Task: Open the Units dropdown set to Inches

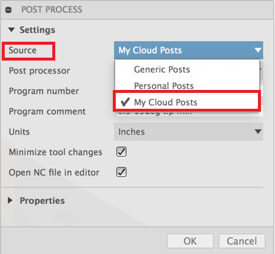Action: (x=189, y=132)
